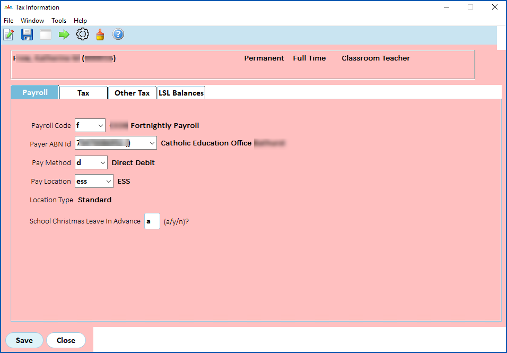Switch to the Tax tab
This screenshot has height=353, width=507.
pyautogui.click(x=83, y=93)
